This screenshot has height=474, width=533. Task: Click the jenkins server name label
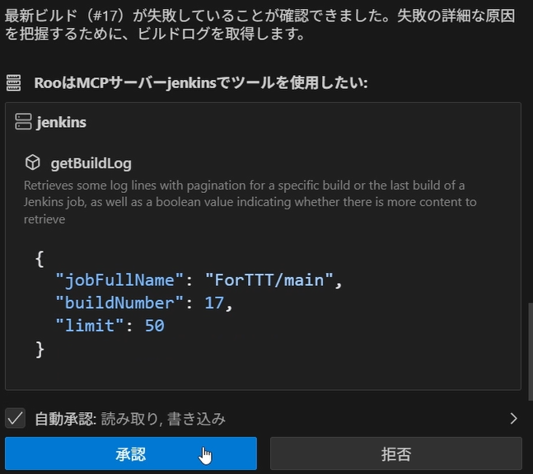(x=62, y=122)
